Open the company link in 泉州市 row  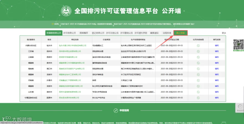point(72,63)
